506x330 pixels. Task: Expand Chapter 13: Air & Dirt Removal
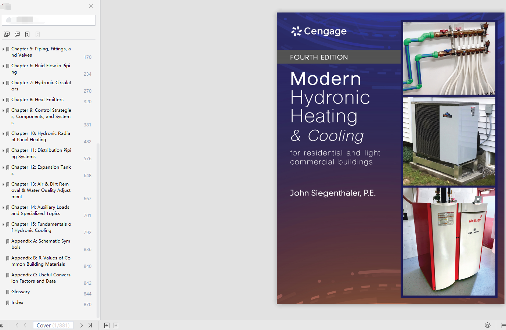coord(4,184)
